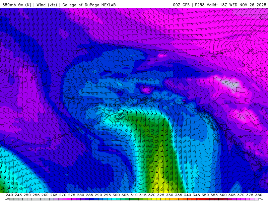The image size is (268, 201).
Task: Click the 270 value on color scale
Action: click(x=63, y=195)
